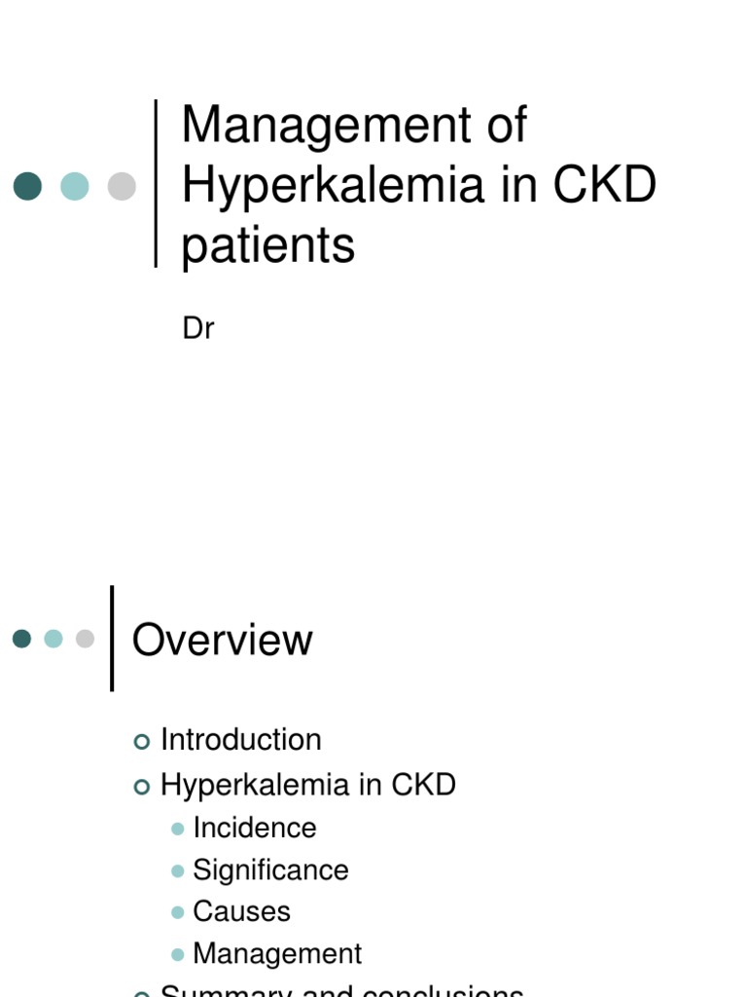
Task: Select the "Hyperkalemia in CKD" outline item
Action: click(x=307, y=785)
